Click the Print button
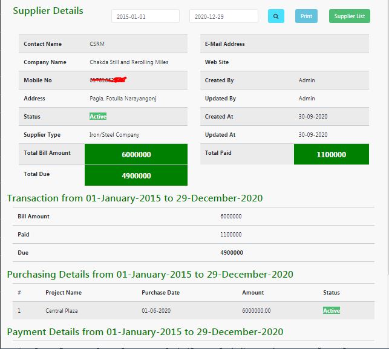Image resolution: width=389 pixels, height=349 pixels. coord(306,16)
